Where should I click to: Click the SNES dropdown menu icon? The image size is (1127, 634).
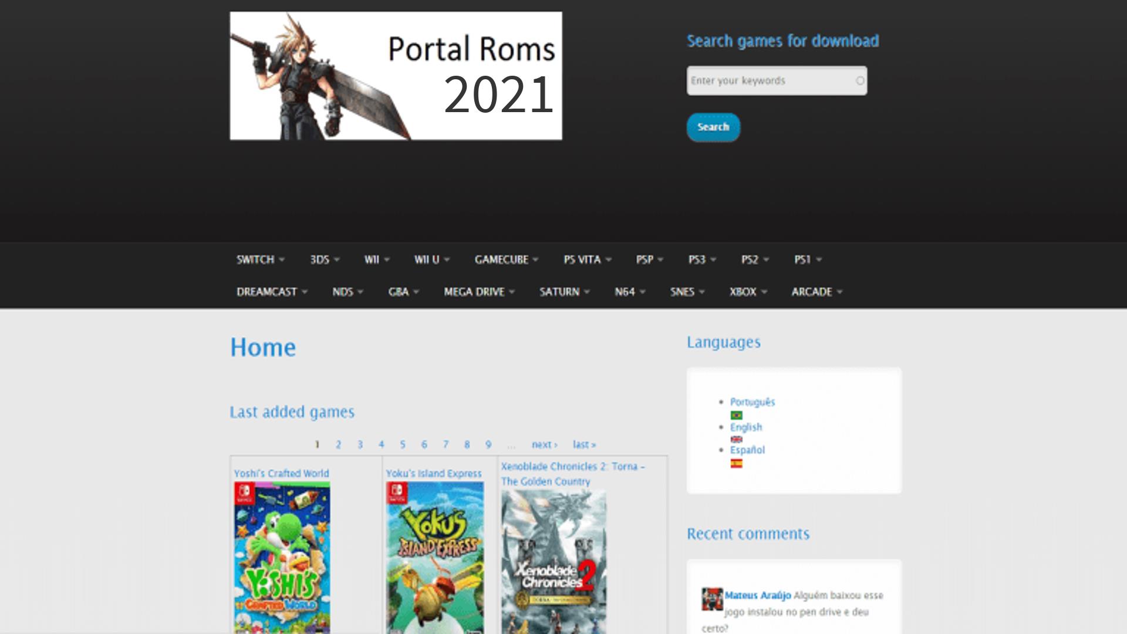[700, 292]
